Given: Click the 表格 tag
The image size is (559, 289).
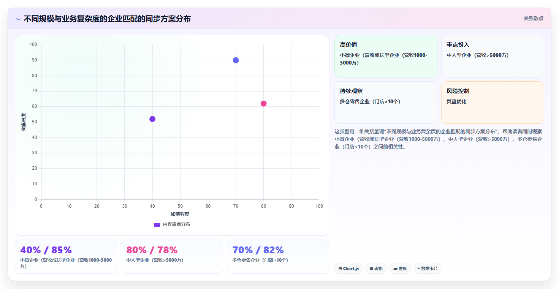Looking at the screenshot, I should click(x=376, y=268).
